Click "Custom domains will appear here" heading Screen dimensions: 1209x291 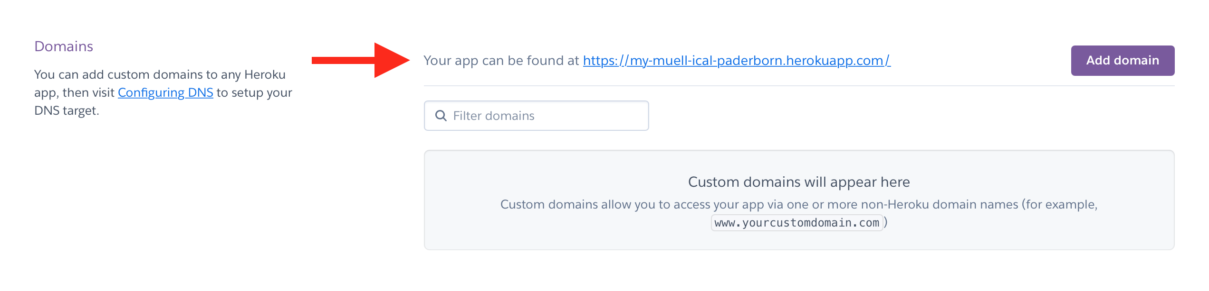[x=798, y=182]
